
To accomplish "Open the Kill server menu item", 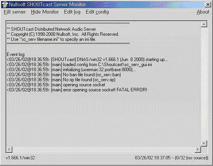I will (15, 12).
